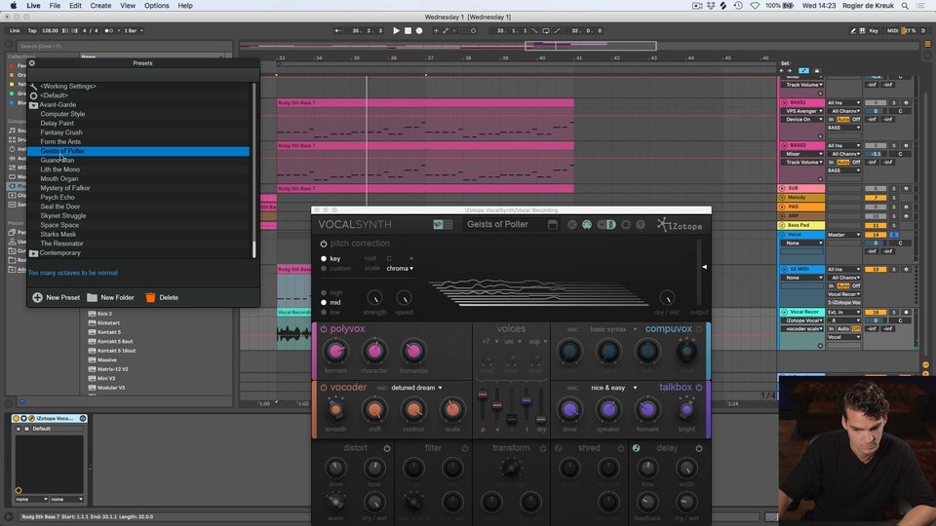Click the shred tempo sync icon
Viewport: 936px width, 526px height.
[x=558, y=448]
